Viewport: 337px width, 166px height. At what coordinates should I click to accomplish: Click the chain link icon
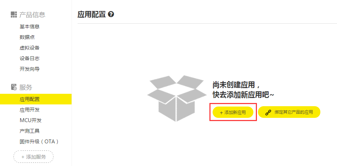coord(268,112)
